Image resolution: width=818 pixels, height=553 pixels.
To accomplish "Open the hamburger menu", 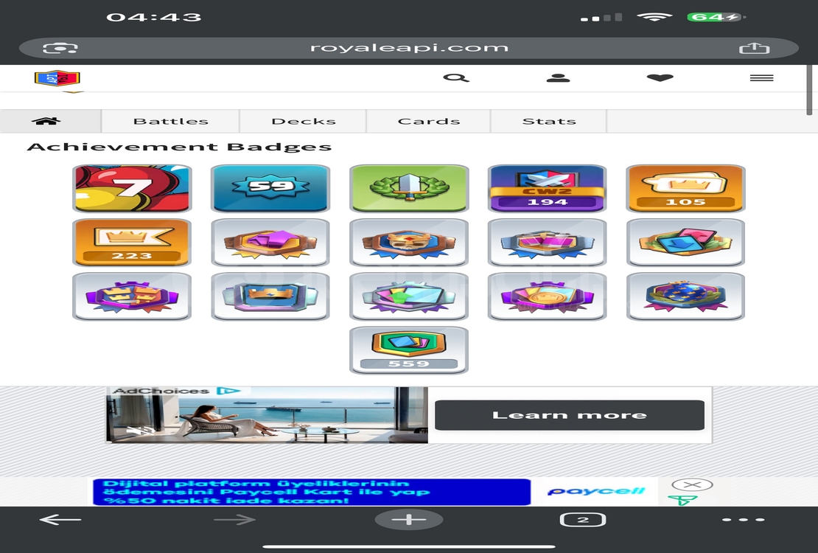I will point(762,78).
